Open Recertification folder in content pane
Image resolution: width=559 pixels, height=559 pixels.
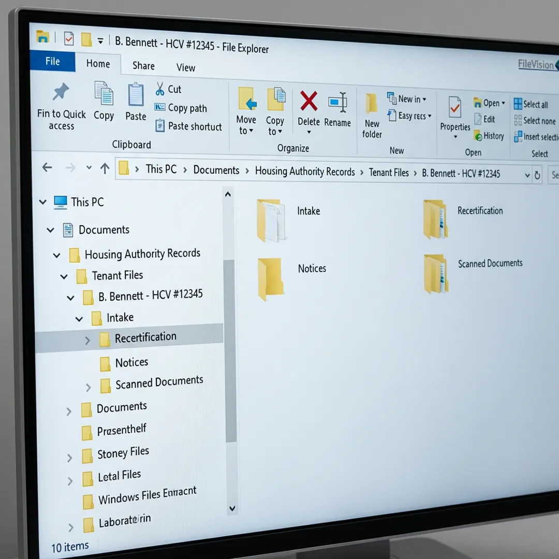point(463,219)
